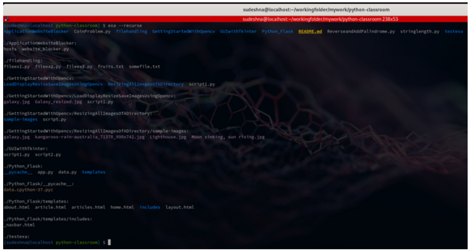Select 'ReverseandAddPalindrome.py' file name
Viewport: 470px width, 250px height.
(x=361, y=31)
